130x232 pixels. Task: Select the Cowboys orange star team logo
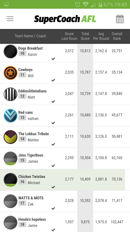point(10,73)
